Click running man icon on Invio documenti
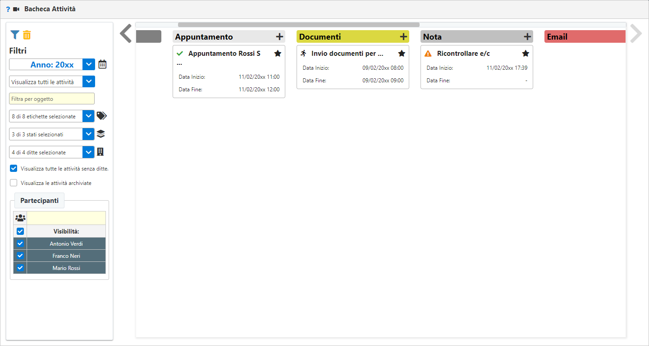This screenshot has width=649, height=346. tap(304, 54)
